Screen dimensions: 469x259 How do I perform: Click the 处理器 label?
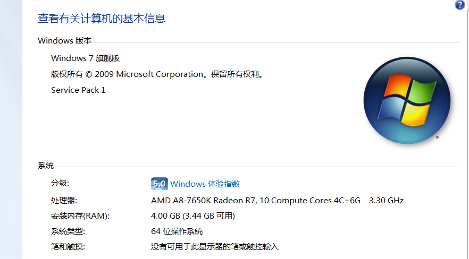[64, 200]
